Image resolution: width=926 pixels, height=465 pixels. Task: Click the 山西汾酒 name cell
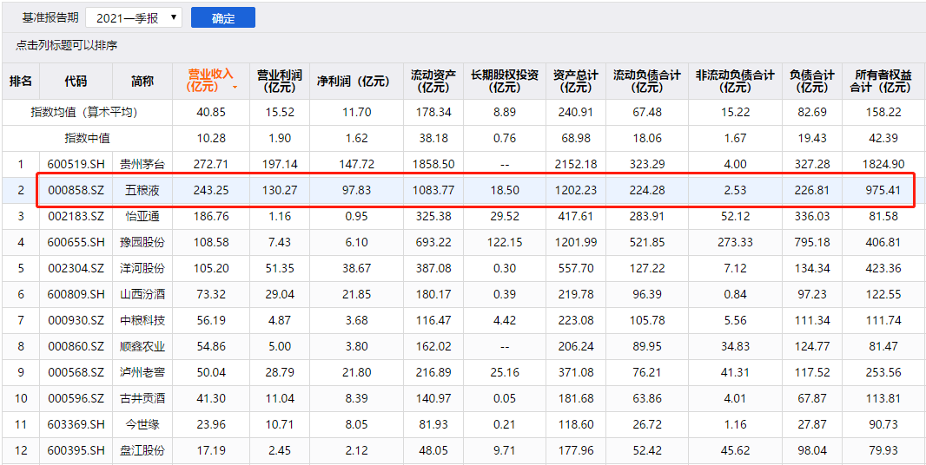142,294
